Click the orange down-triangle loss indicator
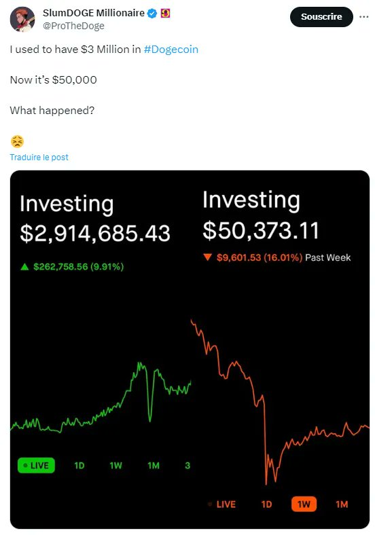Screen dimensions: 375x535 click(x=208, y=257)
